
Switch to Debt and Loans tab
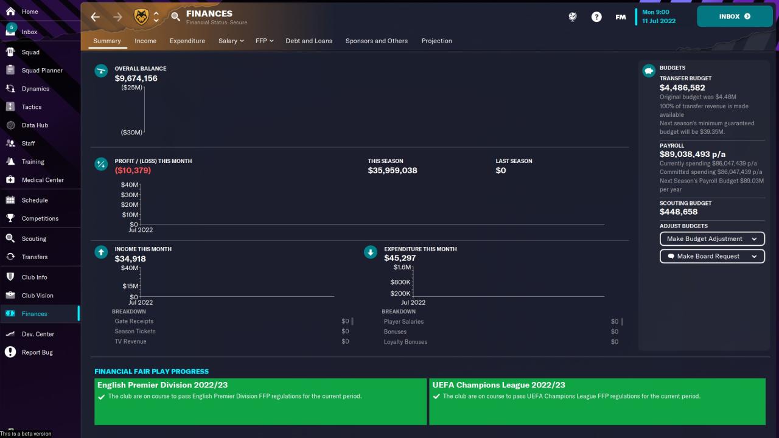click(309, 41)
